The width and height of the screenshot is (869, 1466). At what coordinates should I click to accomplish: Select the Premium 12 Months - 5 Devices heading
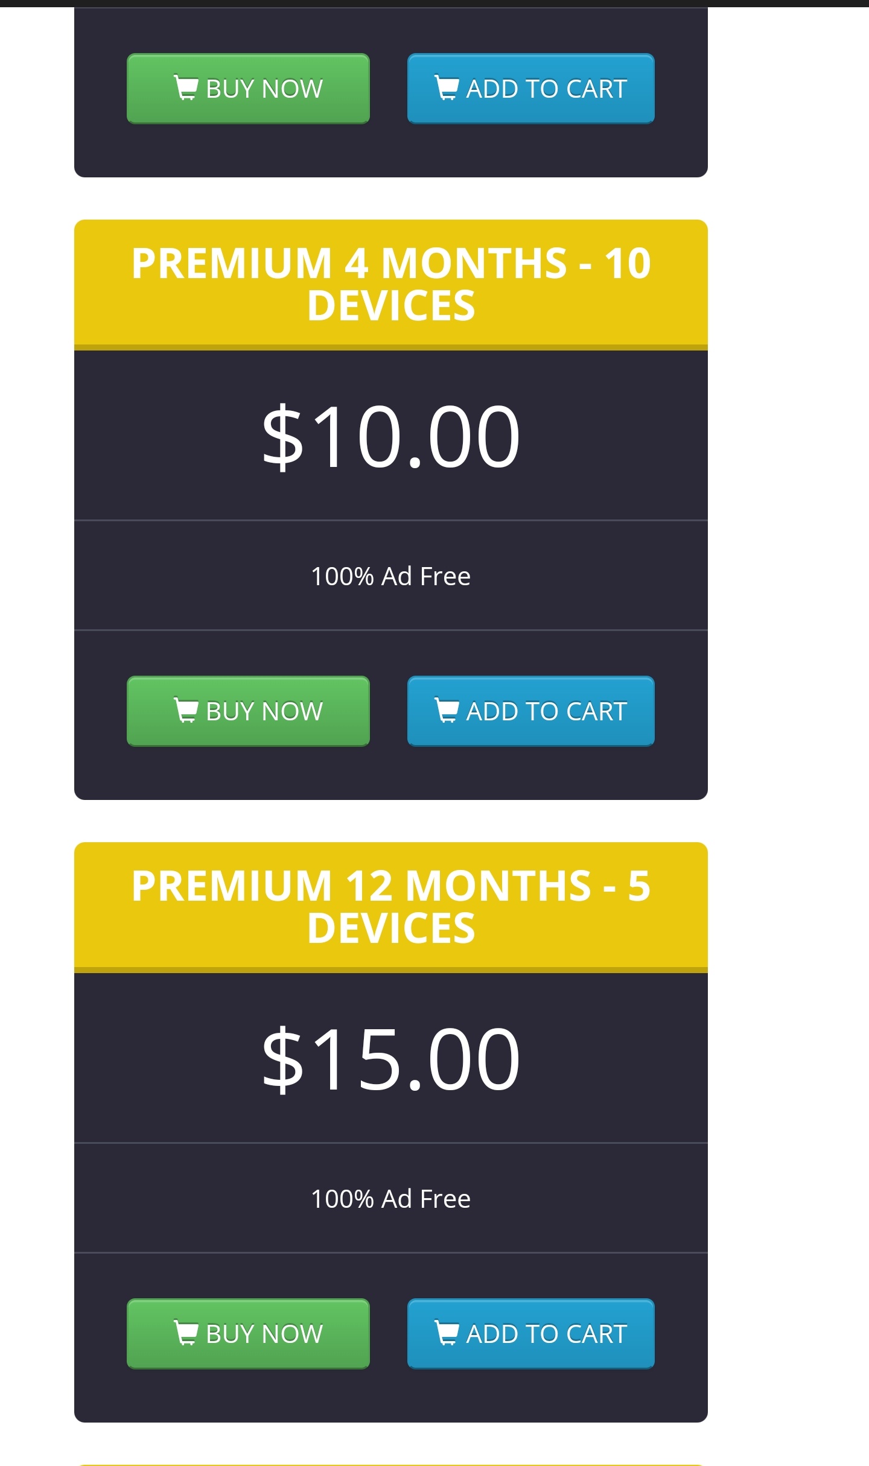[x=391, y=907]
